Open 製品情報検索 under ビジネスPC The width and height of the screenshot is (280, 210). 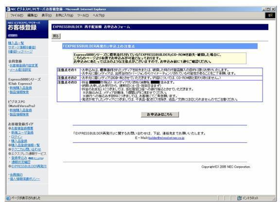point(19,114)
